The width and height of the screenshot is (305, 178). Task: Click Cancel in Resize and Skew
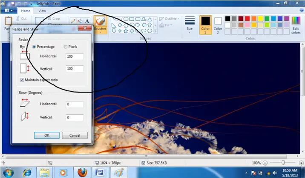coord(75,136)
